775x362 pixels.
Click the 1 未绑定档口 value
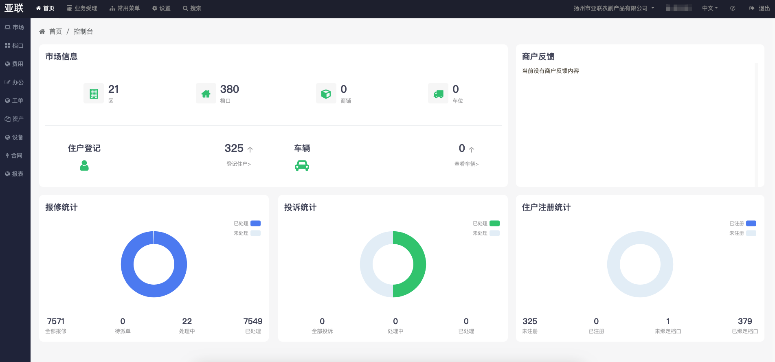(668, 321)
